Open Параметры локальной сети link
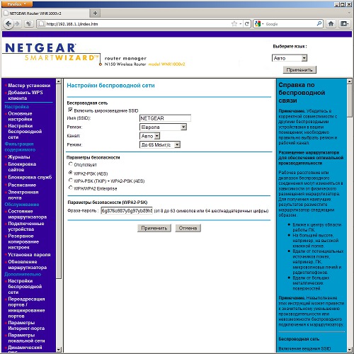Image resolution: width=354 pixels, height=354 pixels. [26, 338]
